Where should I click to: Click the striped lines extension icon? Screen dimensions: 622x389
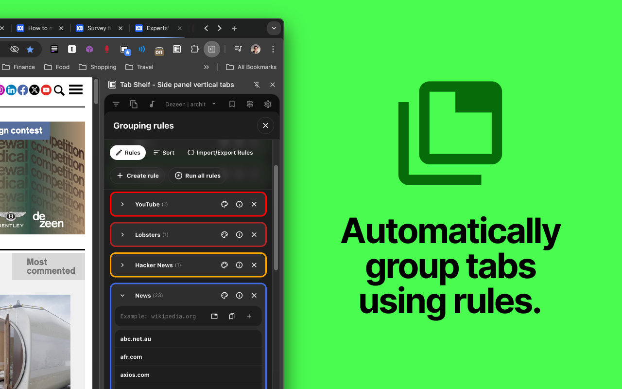coord(54,49)
